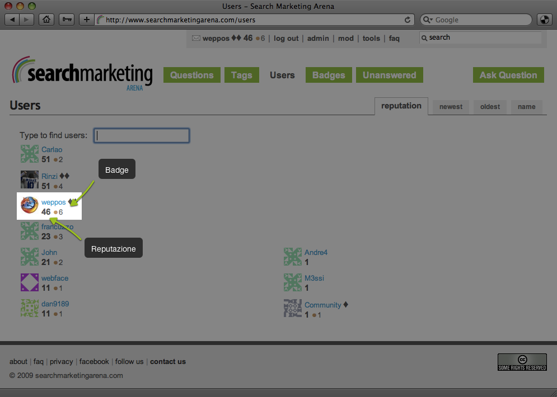Open the Search Marketing Arena logo
The height and width of the screenshot is (397, 557).
point(82,73)
